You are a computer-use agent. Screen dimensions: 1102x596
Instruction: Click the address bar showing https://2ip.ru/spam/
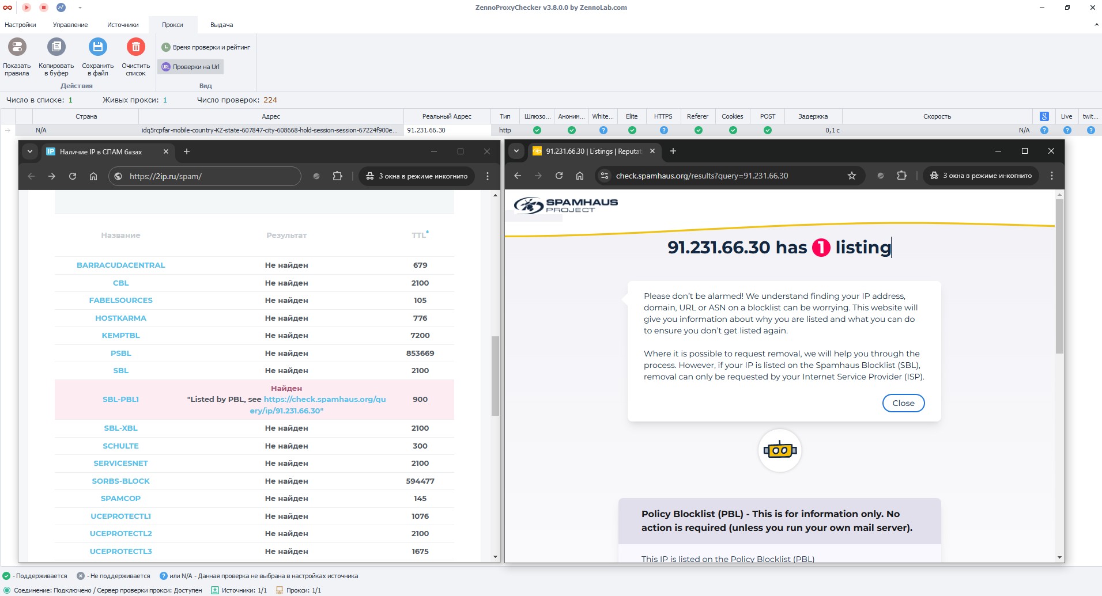(205, 176)
